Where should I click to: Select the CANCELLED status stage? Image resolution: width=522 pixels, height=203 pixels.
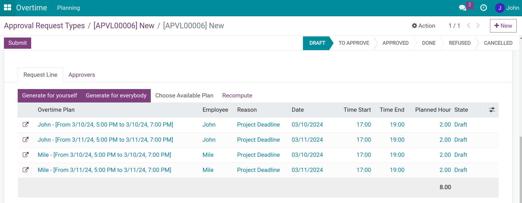coord(498,43)
